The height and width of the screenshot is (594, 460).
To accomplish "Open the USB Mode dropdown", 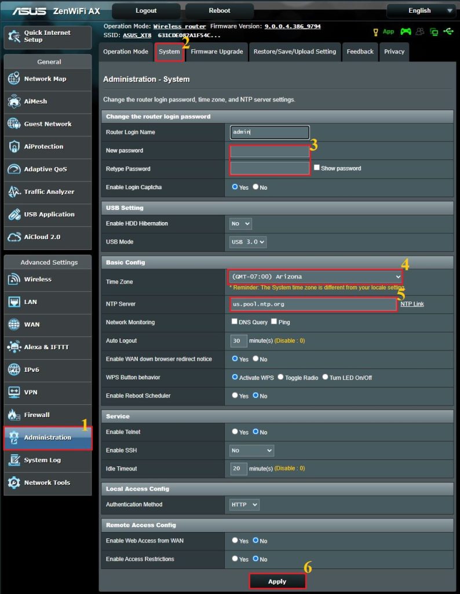I will tap(248, 242).
